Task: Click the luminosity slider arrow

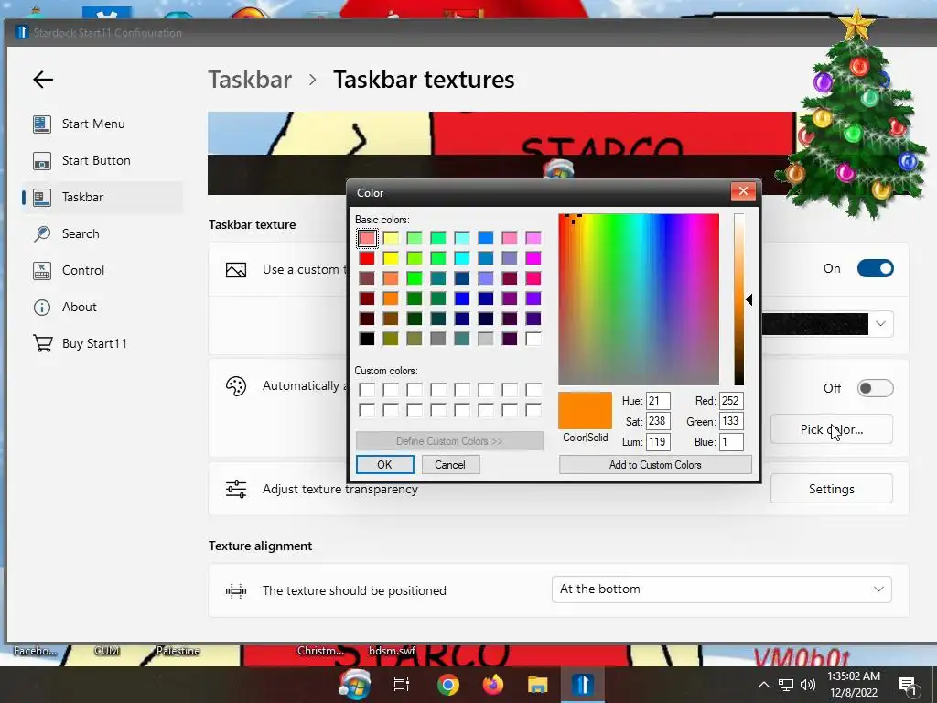Action: pyautogui.click(x=749, y=299)
